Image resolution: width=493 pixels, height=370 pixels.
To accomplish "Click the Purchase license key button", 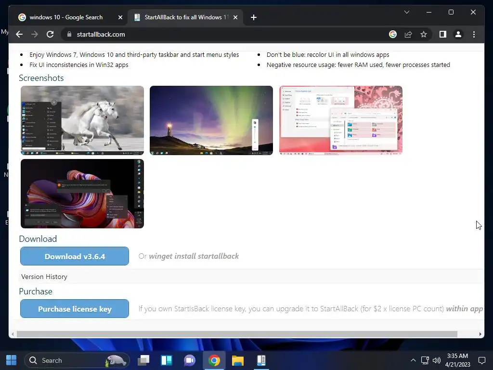I will 75,309.
